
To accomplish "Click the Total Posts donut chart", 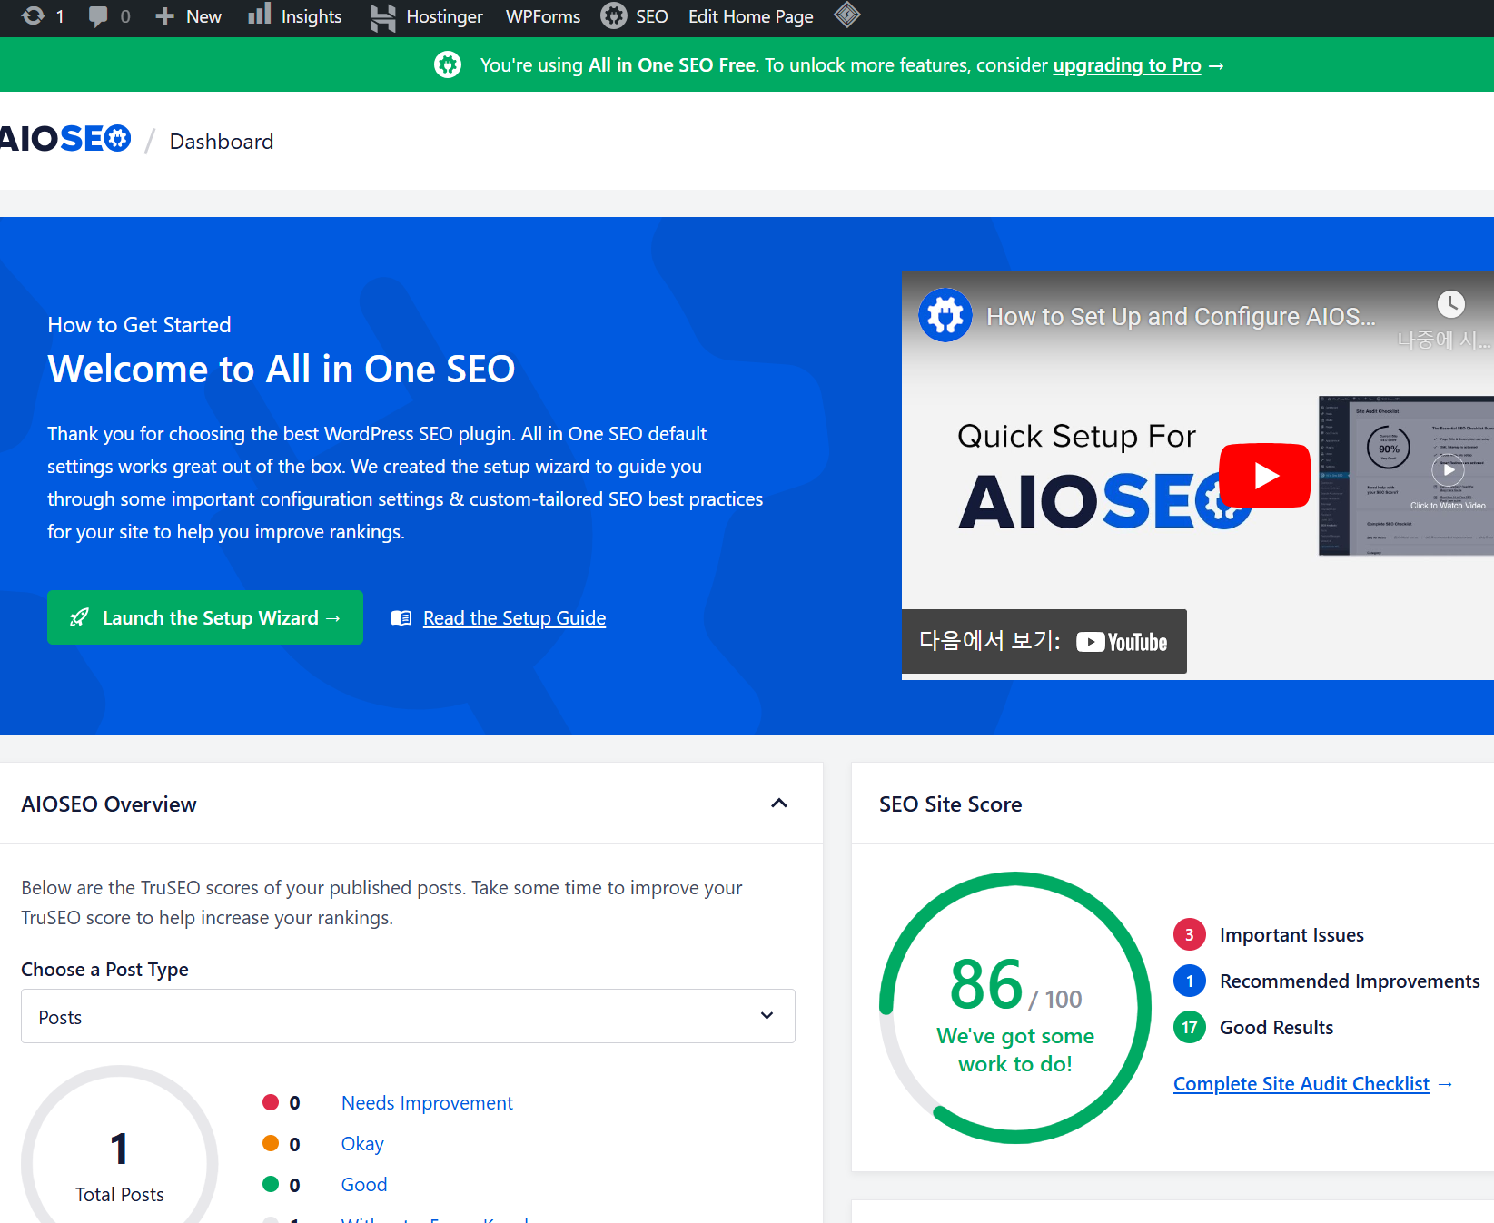I will pos(119,1146).
